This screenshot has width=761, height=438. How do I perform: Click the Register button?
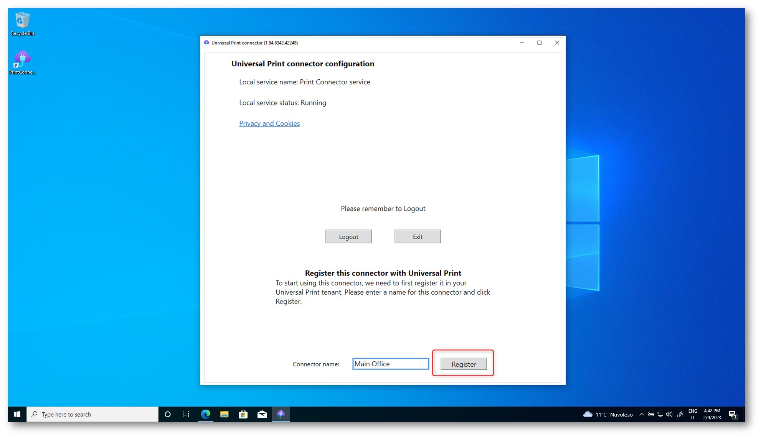tap(463, 364)
